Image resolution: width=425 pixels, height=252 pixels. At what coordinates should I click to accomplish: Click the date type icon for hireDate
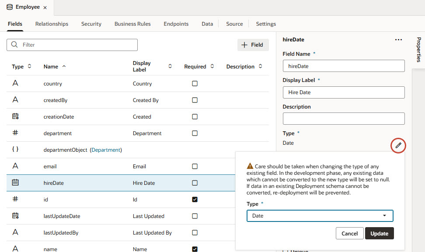(15, 183)
